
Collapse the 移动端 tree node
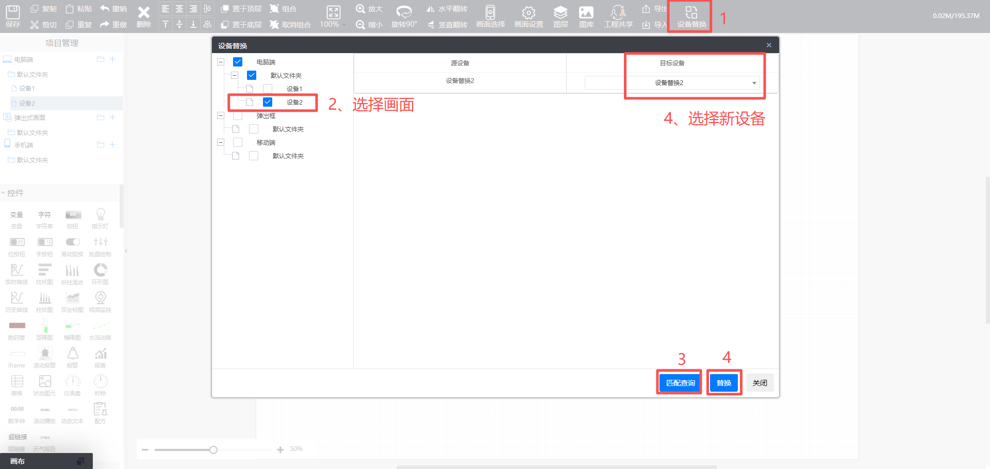tap(221, 142)
